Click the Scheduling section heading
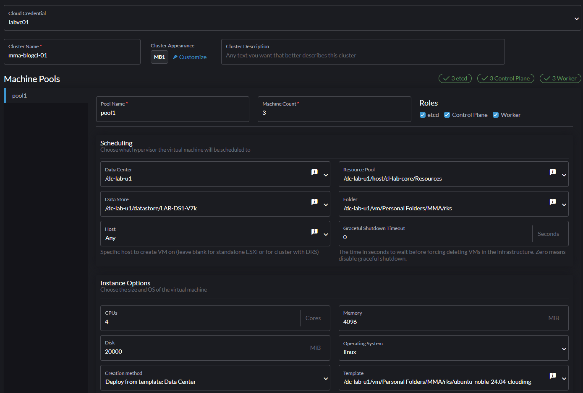This screenshot has width=583, height=393. pyautogui.click(x=116, y=143)
